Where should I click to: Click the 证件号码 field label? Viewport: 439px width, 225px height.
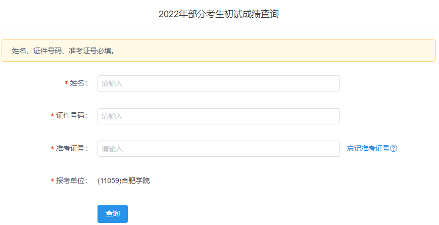tap(71, 116)
